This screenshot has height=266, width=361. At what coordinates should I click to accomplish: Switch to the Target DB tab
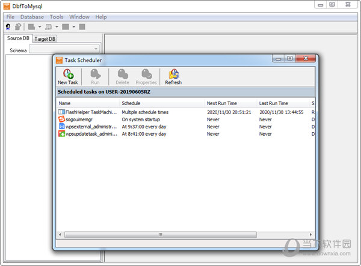click(45, 39)
